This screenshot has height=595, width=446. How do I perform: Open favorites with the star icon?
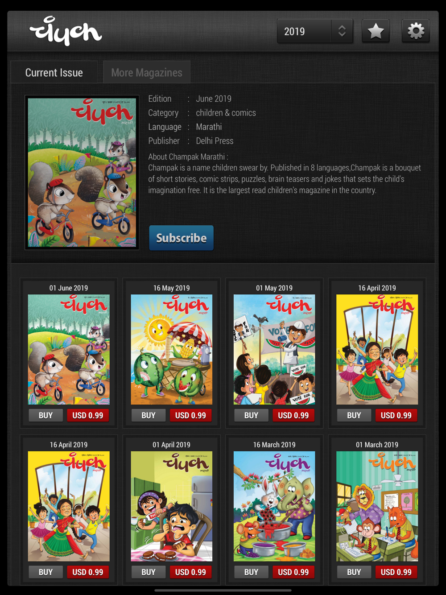click(x=376, y=31)
